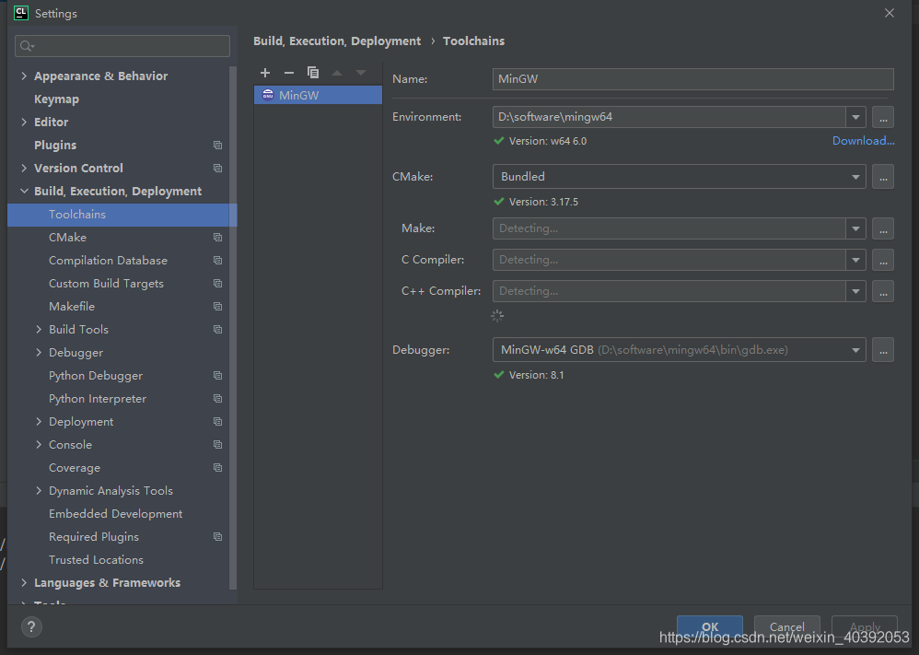Click the Download... link
This screenshot has height=655, width=919.
point(864,141)
